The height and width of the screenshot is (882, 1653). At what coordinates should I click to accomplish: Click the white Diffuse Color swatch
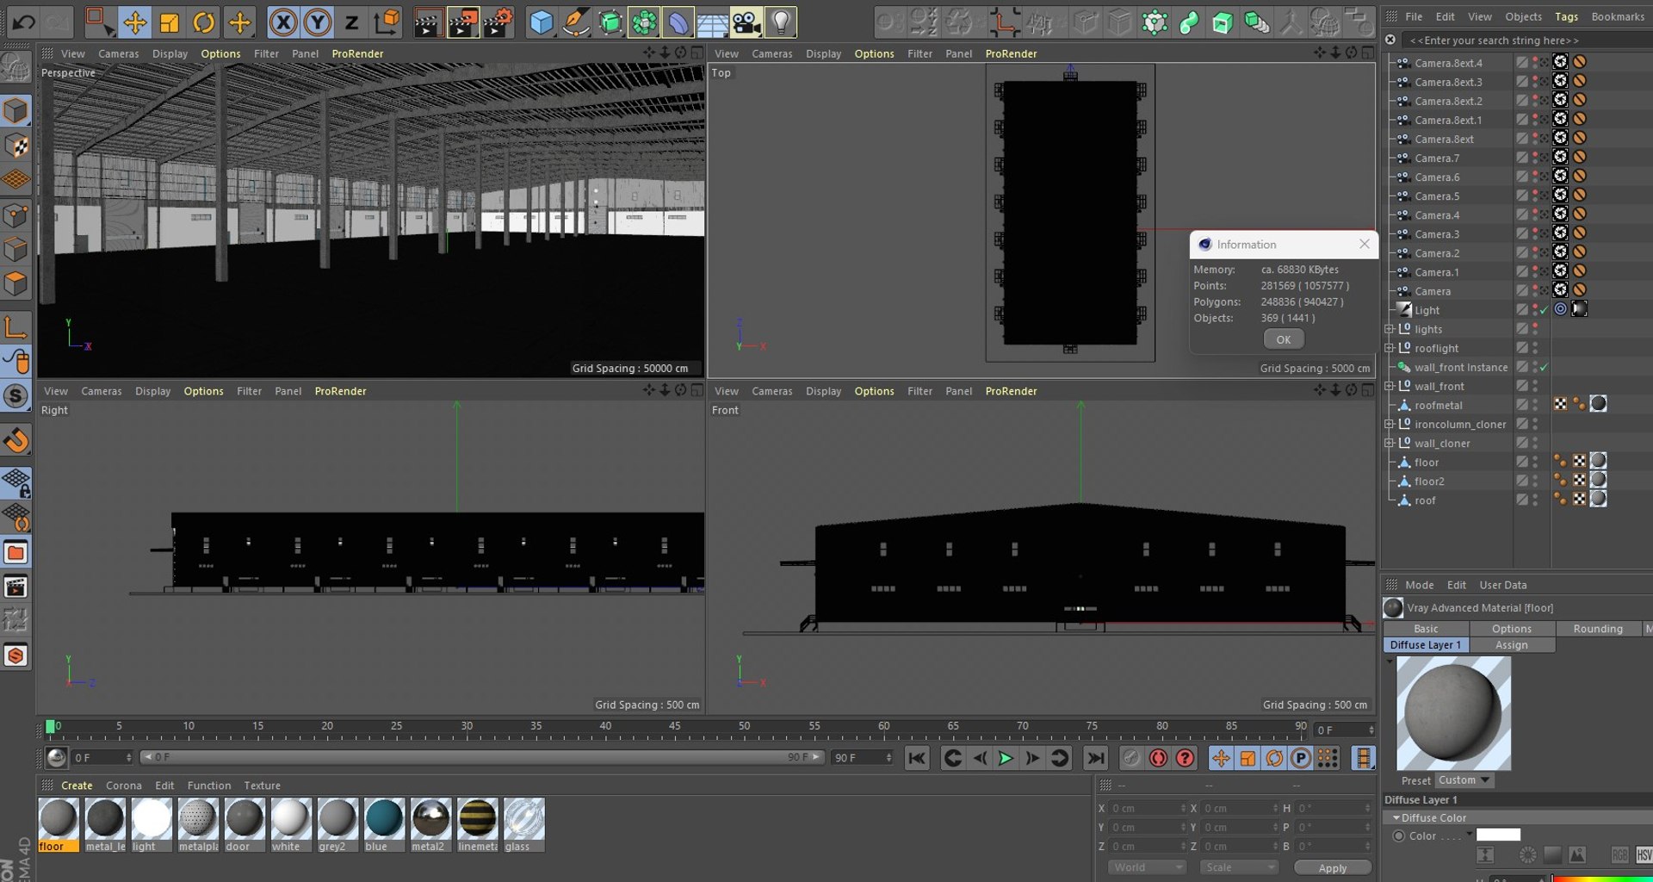point(1498,835)
